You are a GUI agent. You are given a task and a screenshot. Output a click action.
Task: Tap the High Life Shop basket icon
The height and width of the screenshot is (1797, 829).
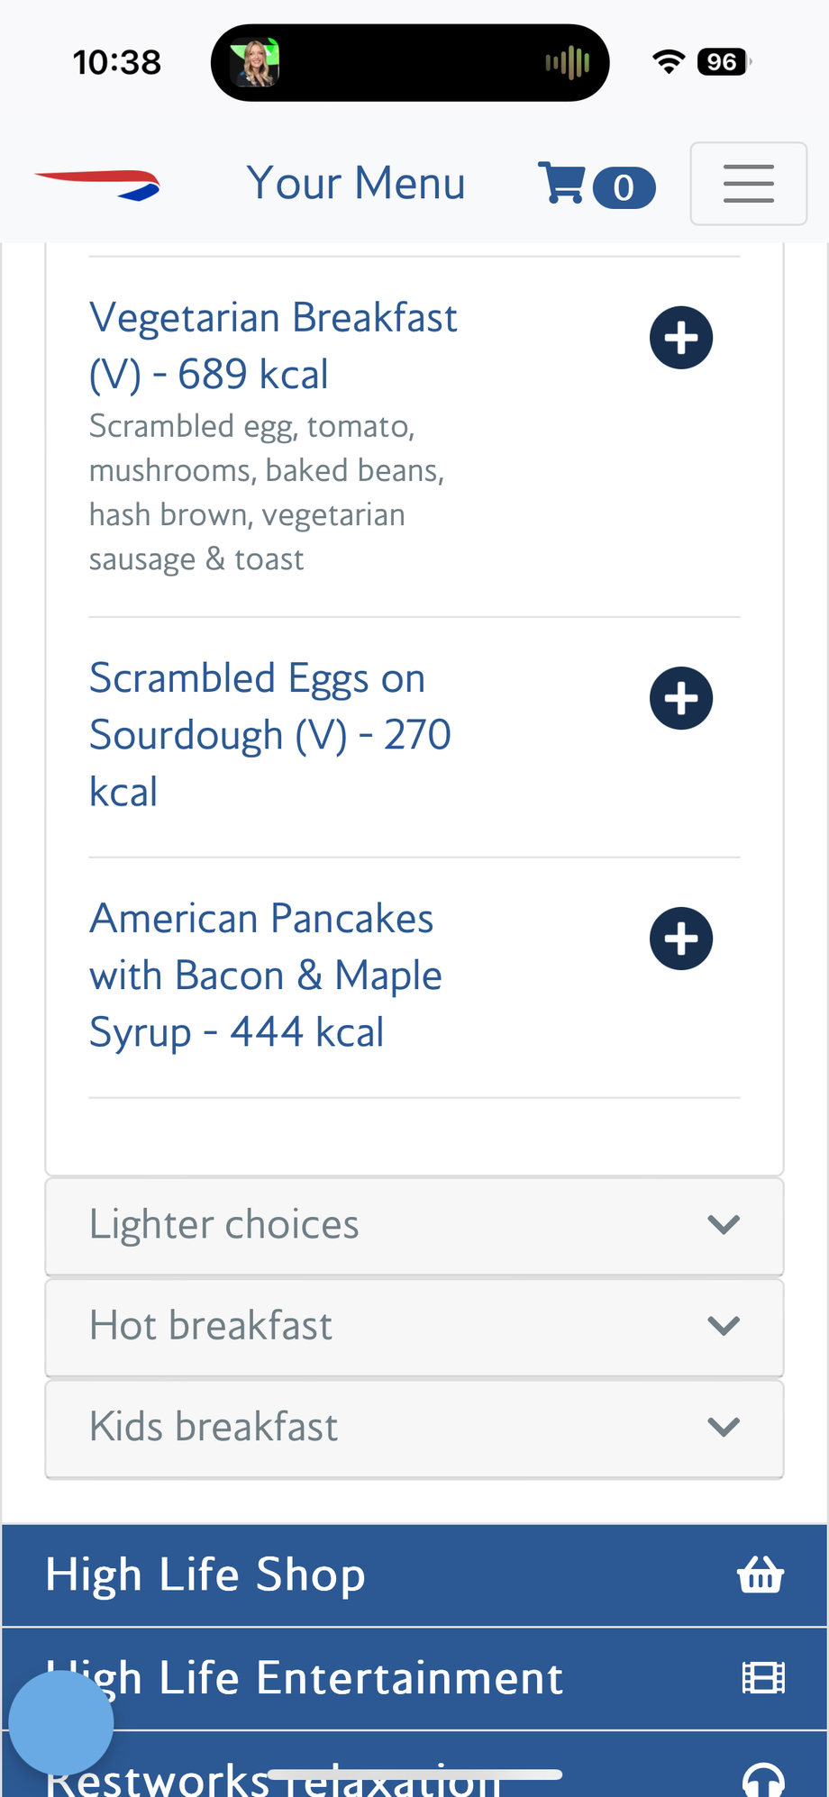point(761,1575)
